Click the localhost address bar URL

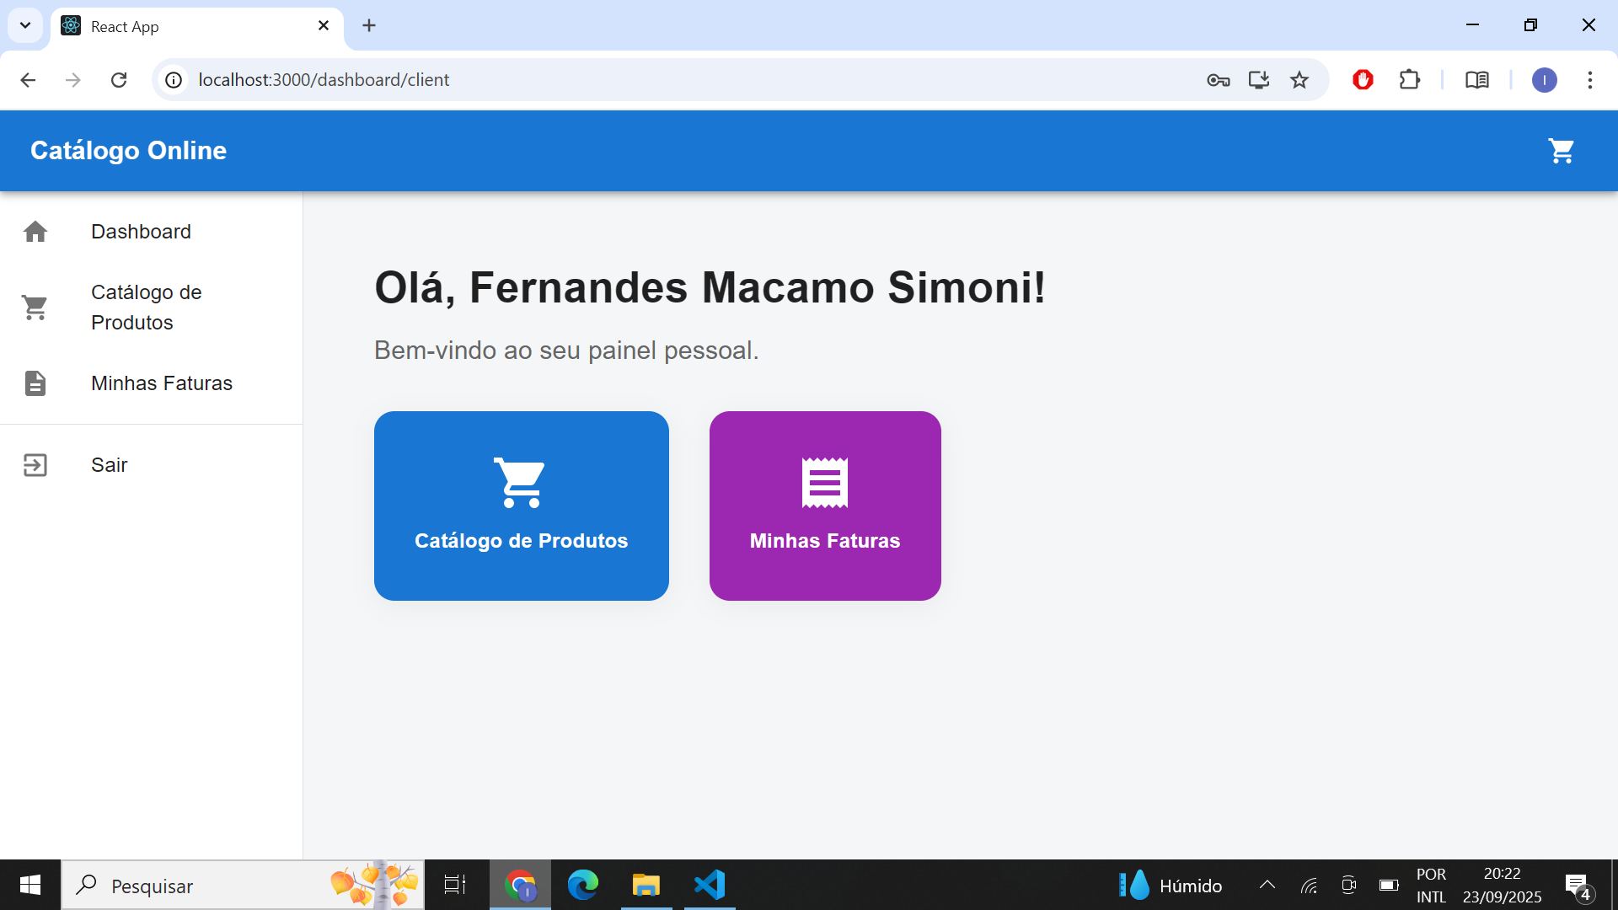point(324,80)
